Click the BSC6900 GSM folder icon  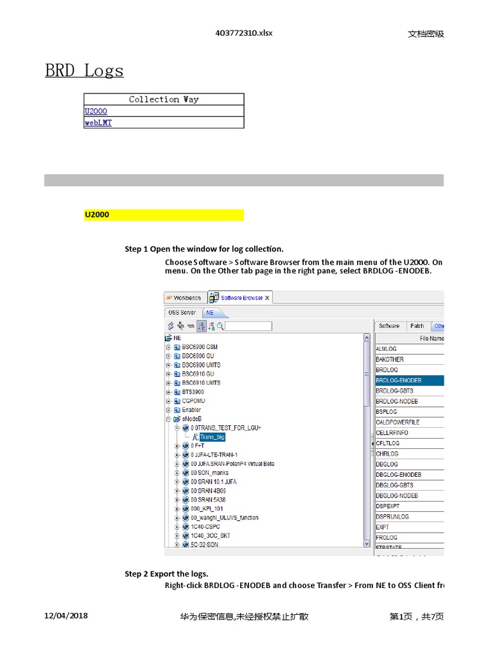pyautogui.click(x=177, y=347)
